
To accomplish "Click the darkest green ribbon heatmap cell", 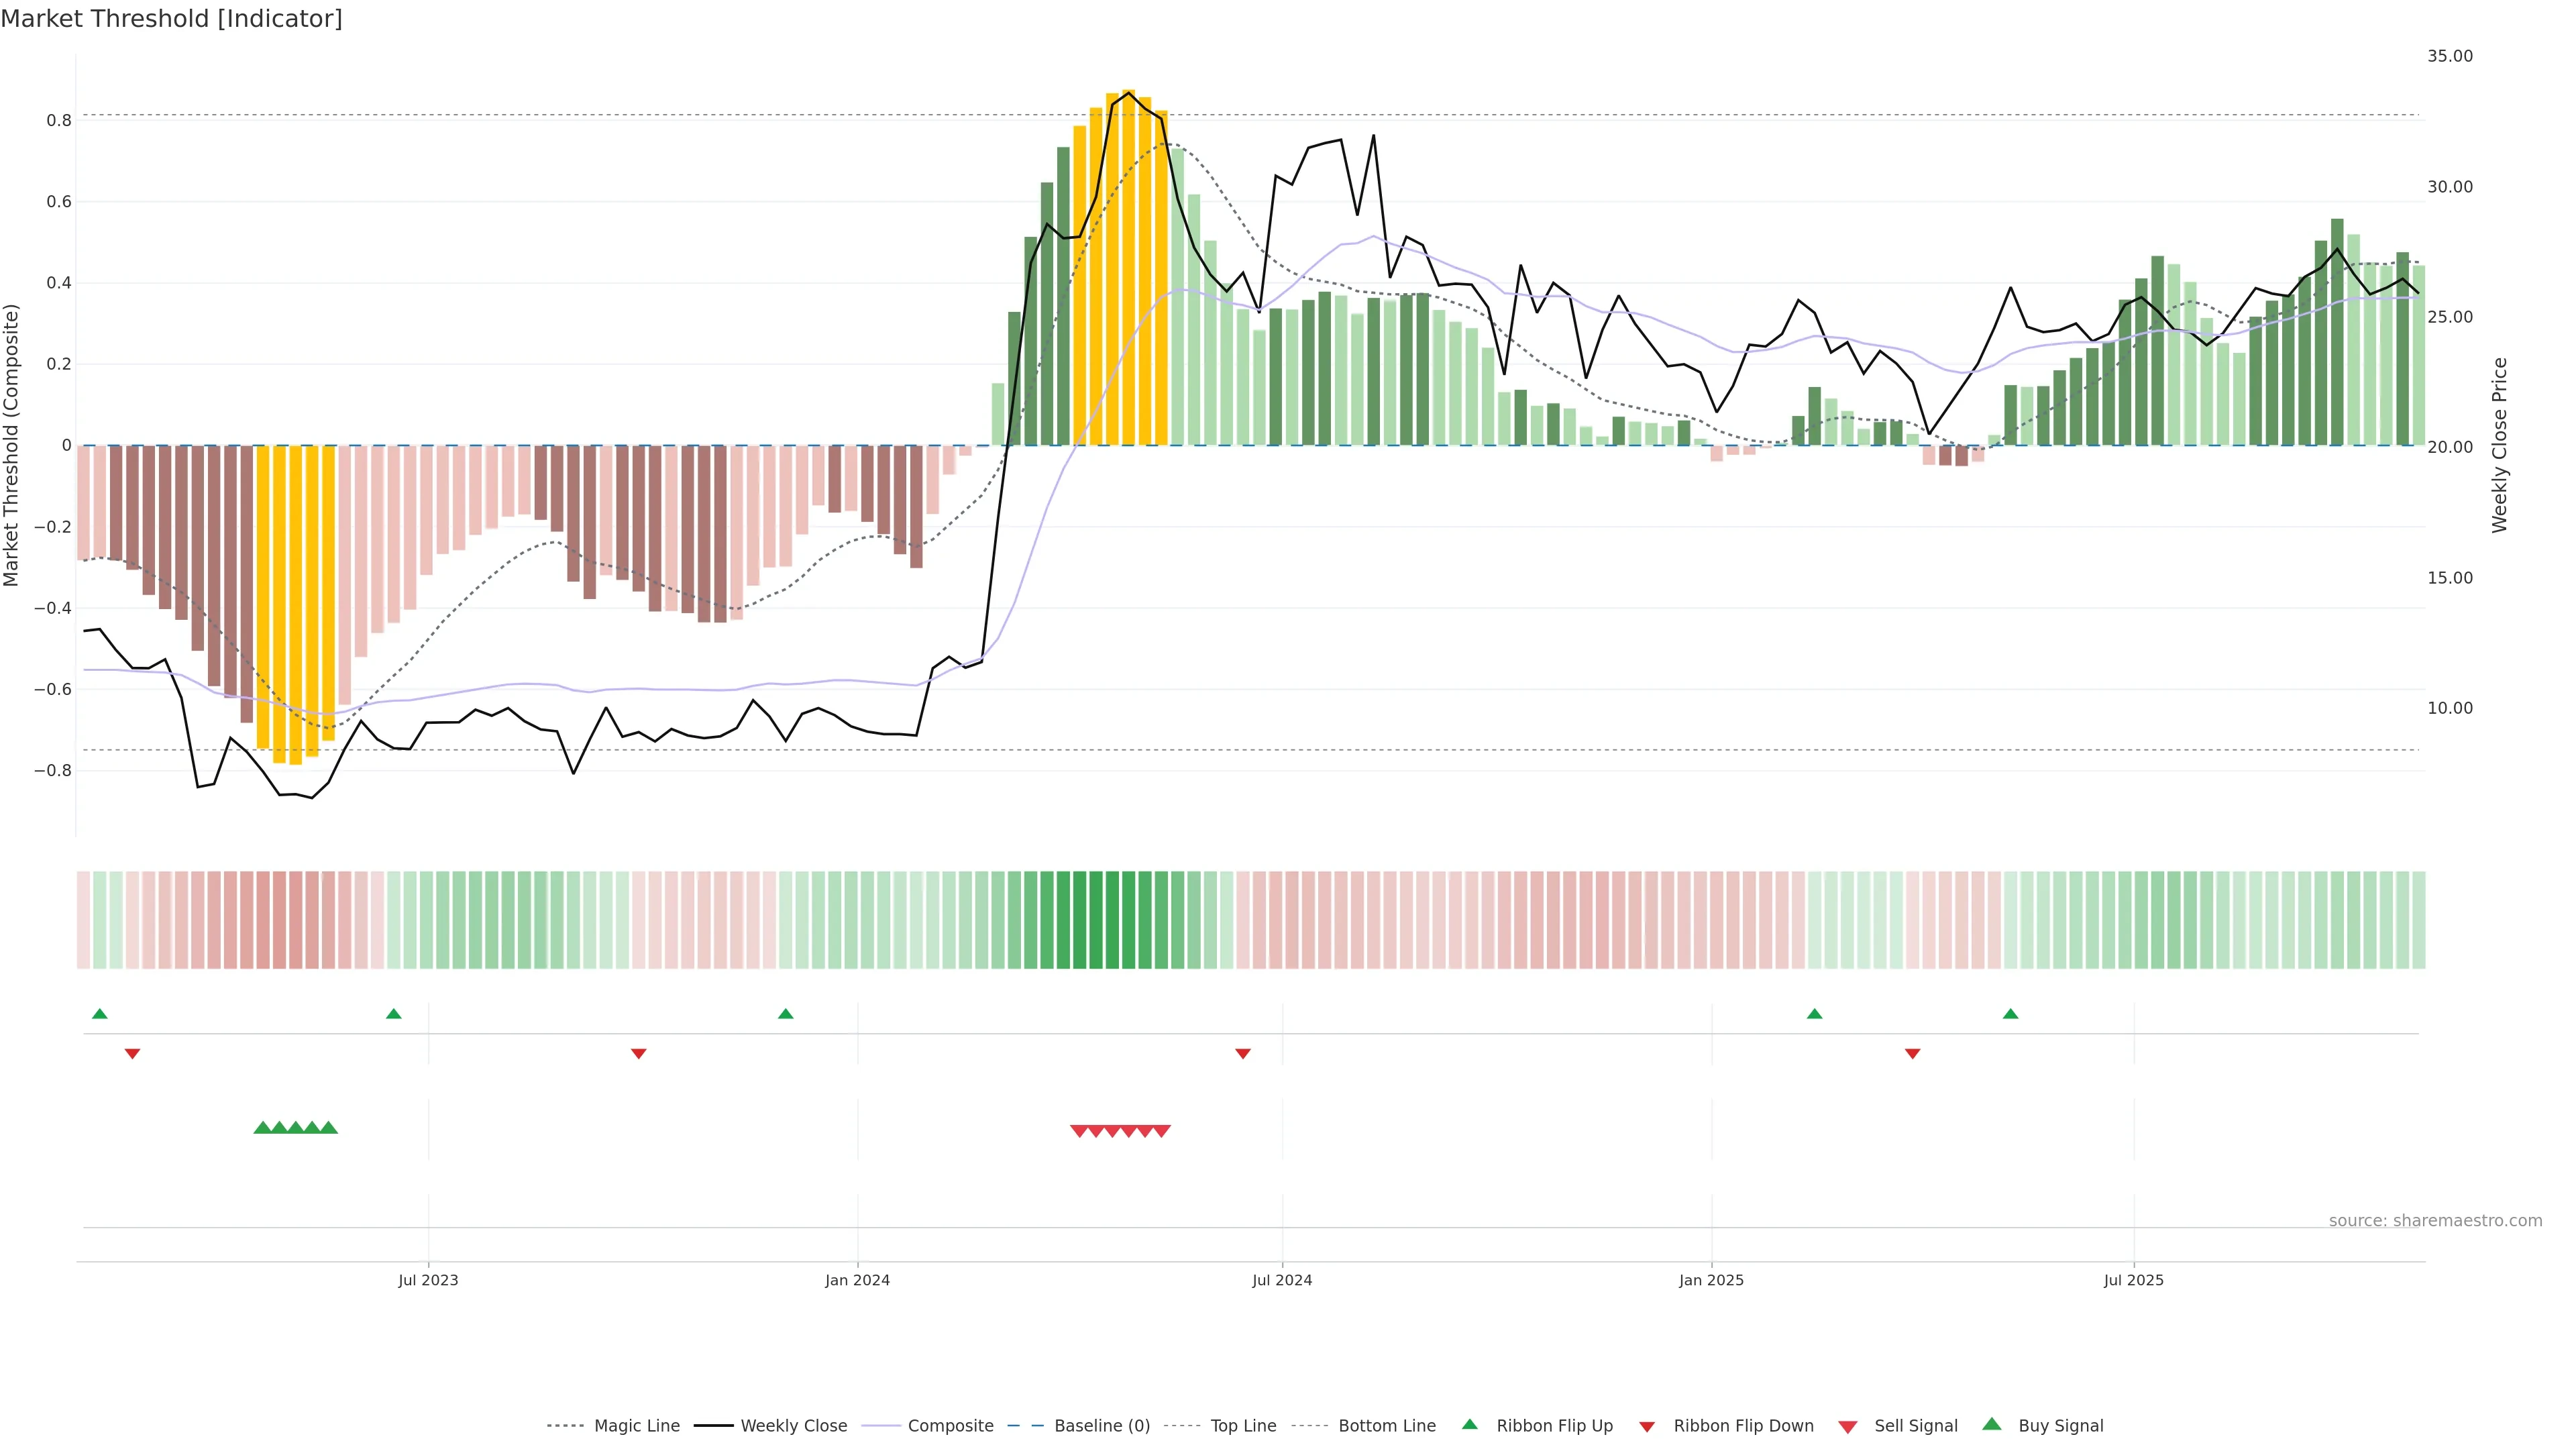I will (x=1096, y=920).
